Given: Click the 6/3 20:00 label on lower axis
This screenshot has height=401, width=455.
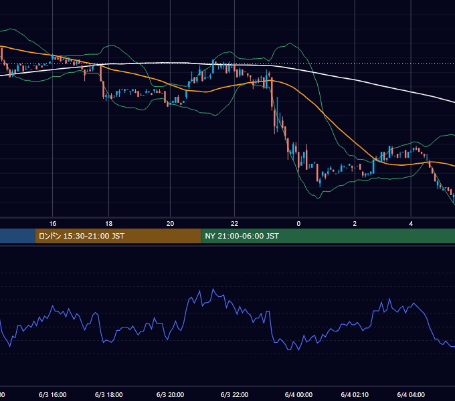Looking at the screenshot, I should coord(171,394).
